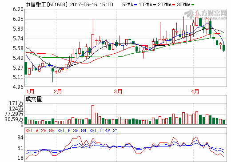The height and width of the screenshot is (162, 231).
Task: Click the tallest red volume bar
Action: tap(93, 115)
